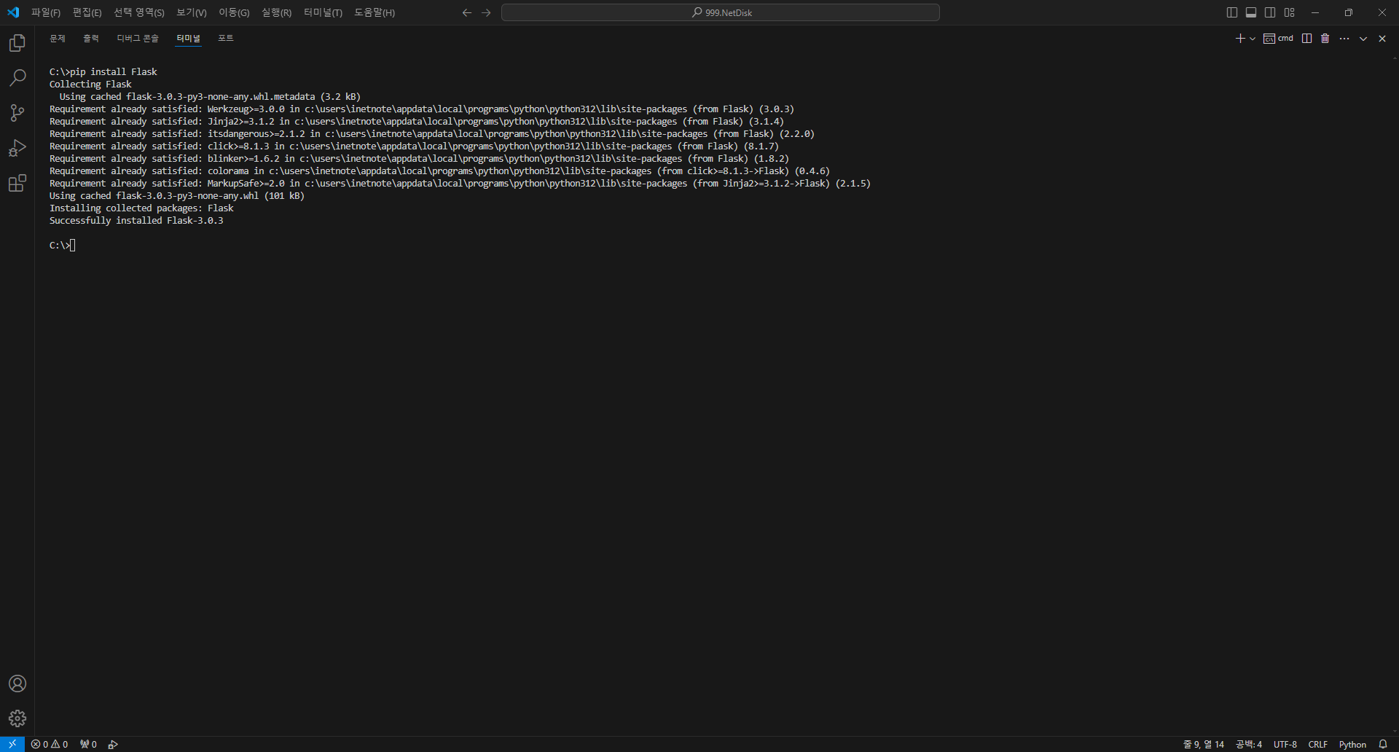Switch to the 포트 (Ports) tab
1399x752 pixels.
(x=226, y=39)
